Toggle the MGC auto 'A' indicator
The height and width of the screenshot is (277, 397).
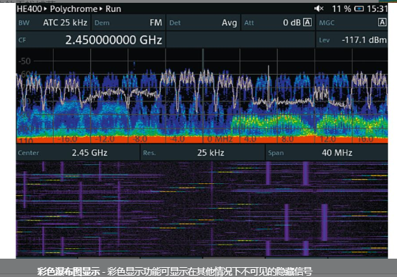coord(382,23)
